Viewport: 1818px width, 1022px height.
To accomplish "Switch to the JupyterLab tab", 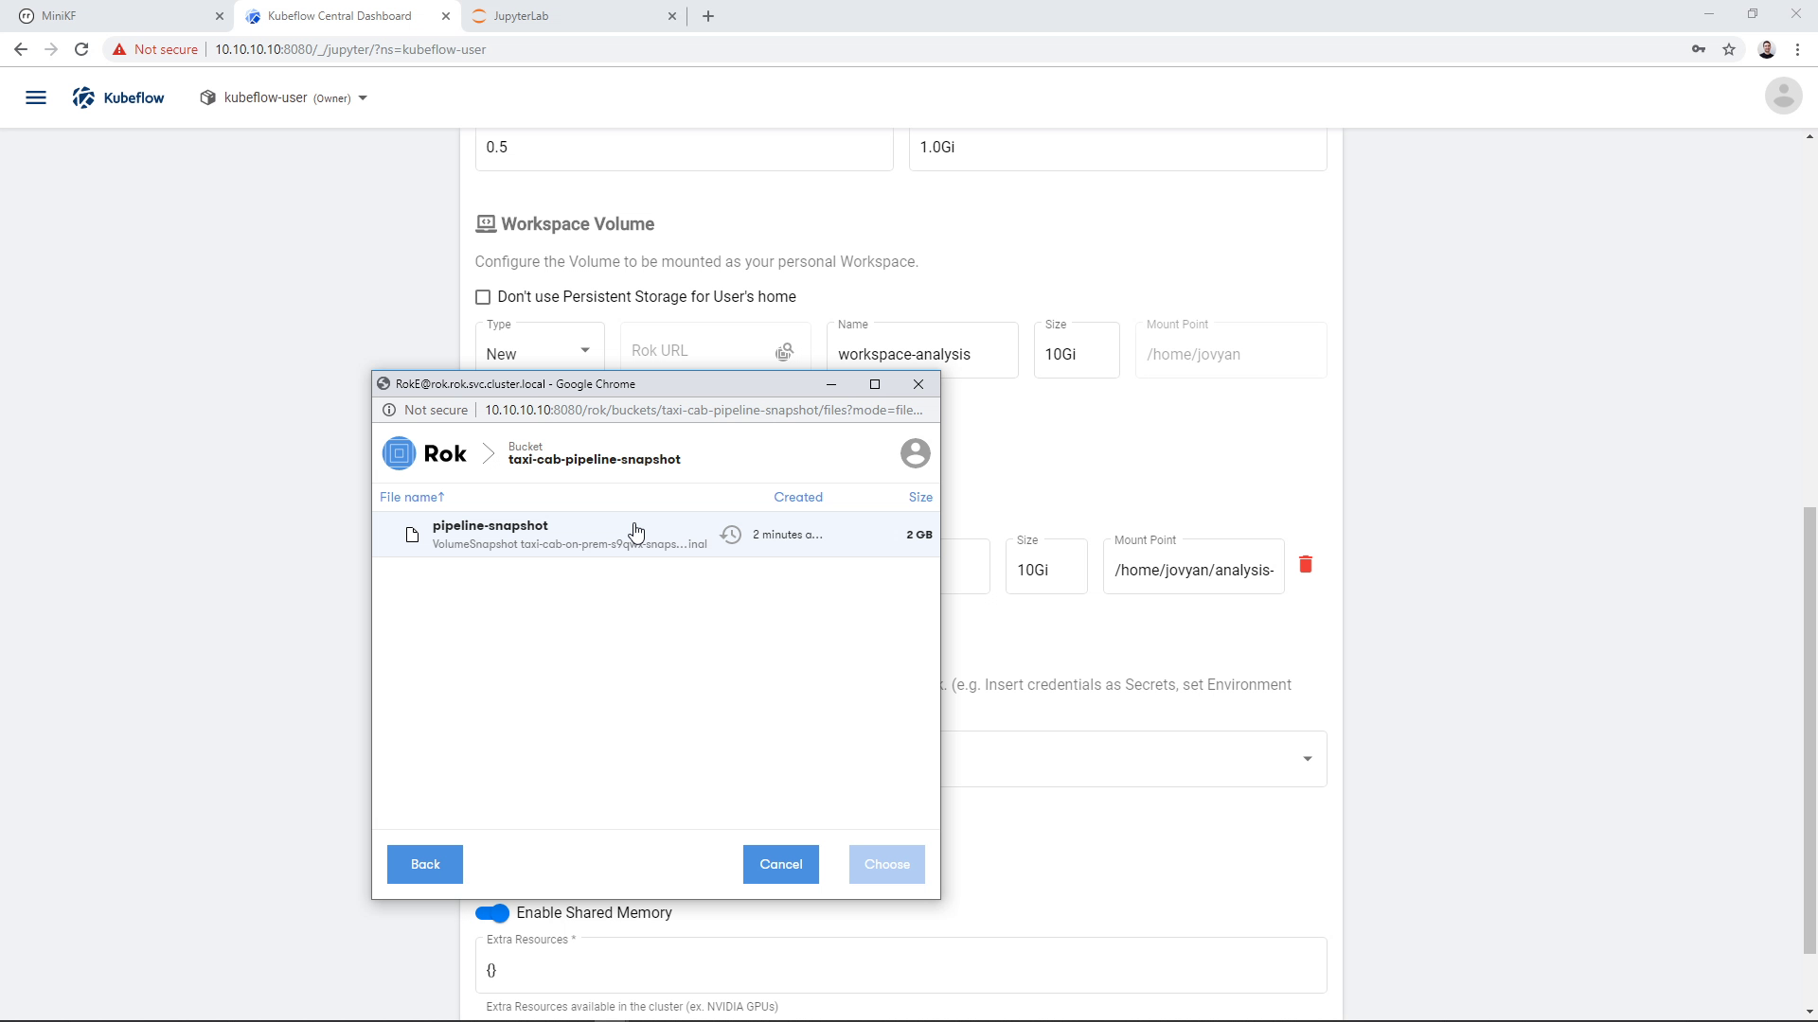I will point(573,16).
